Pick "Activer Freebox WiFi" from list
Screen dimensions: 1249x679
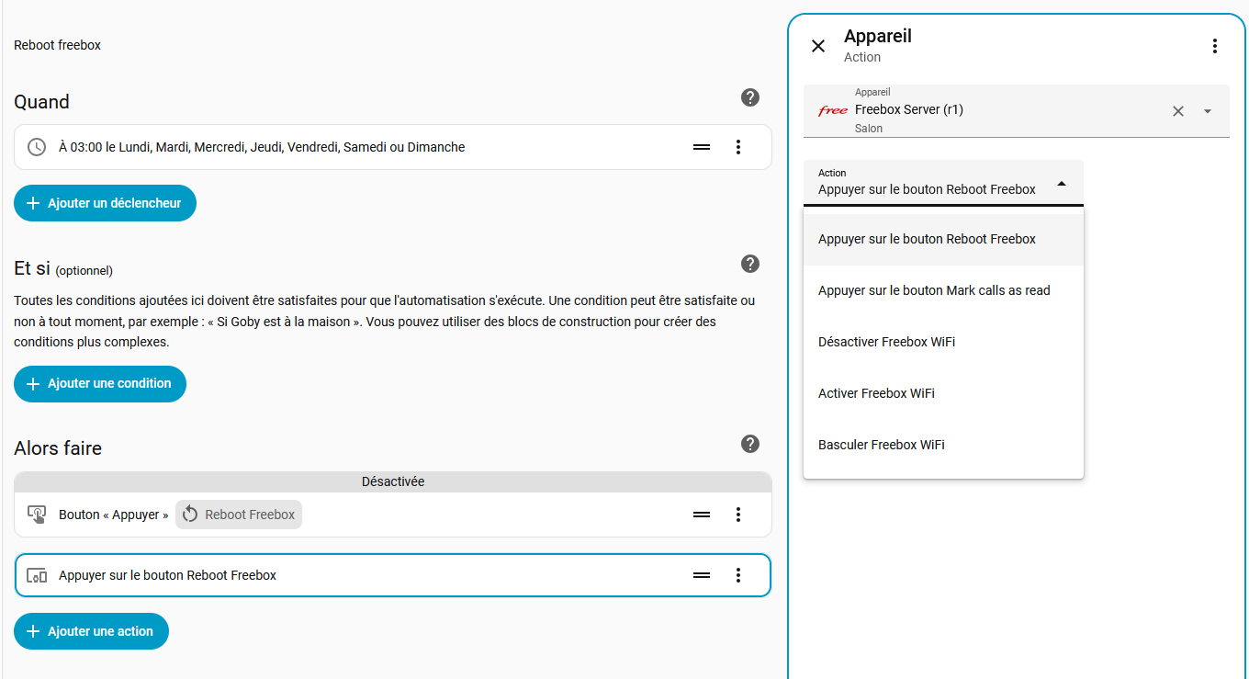tap(876, 393)
